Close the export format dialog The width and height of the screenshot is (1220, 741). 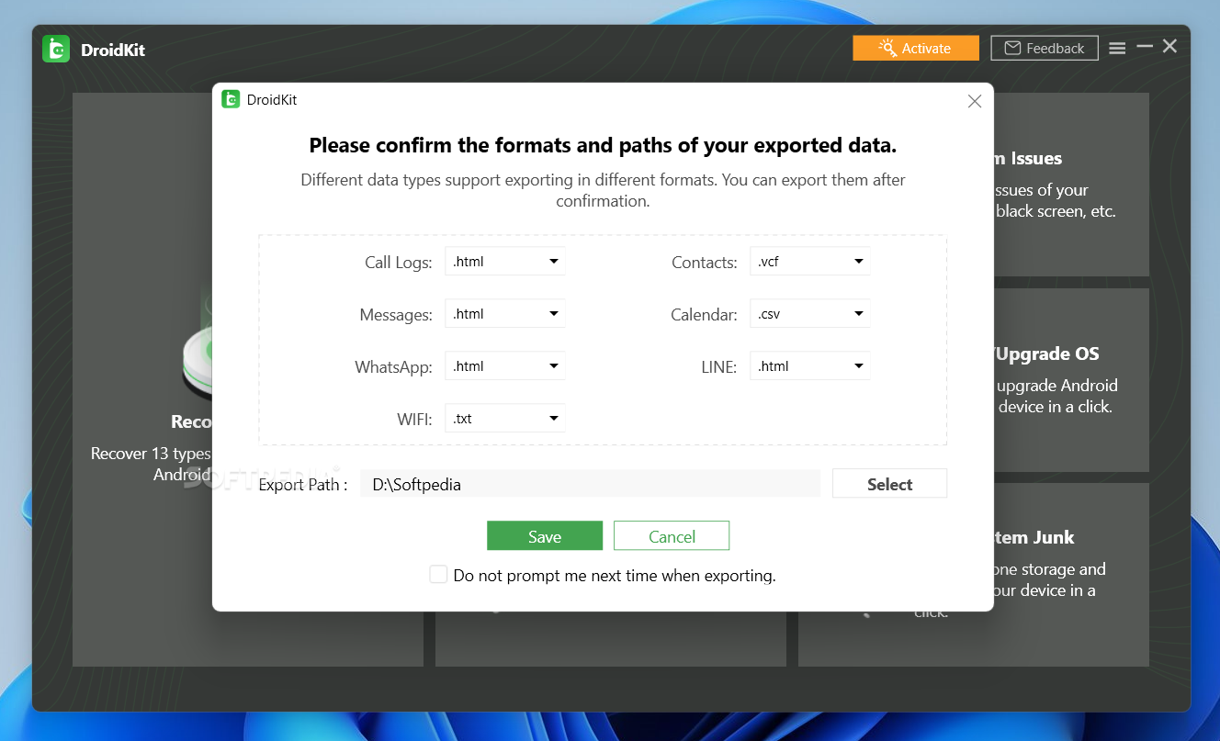975,101
